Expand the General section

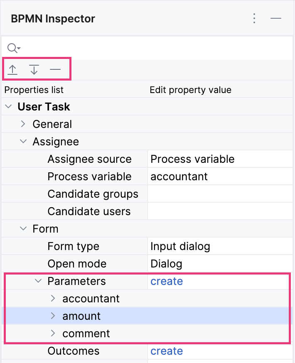(x=24, y=124)
